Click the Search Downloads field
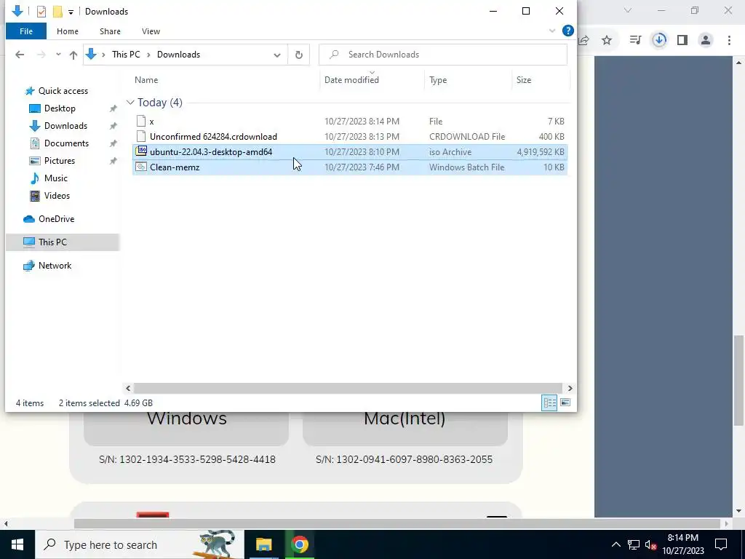Screen dimensions: 745x559 pos(443,55)
